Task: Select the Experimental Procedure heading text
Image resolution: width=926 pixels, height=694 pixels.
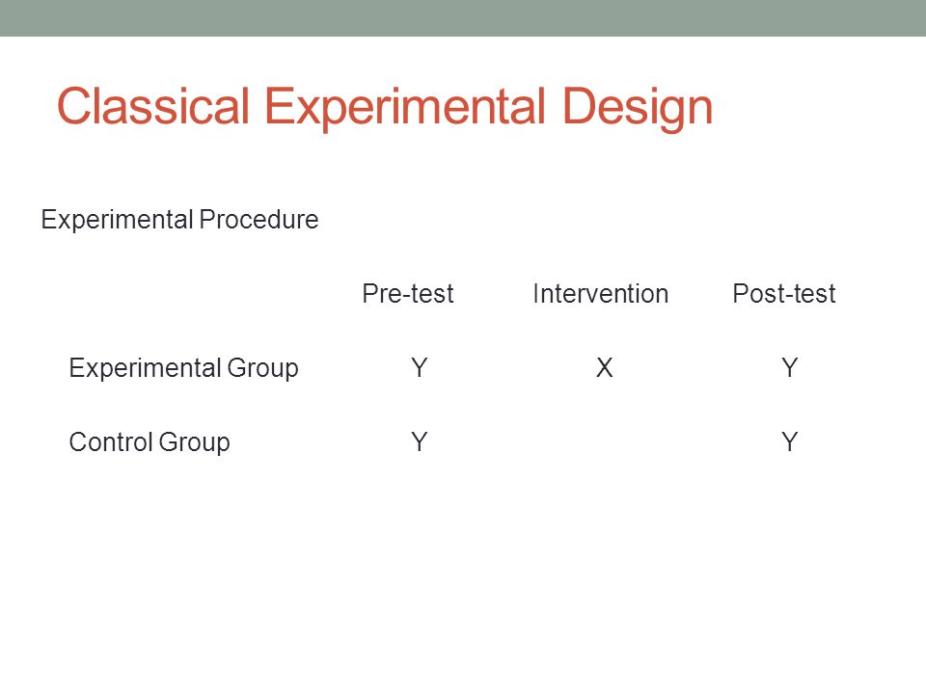Action: point(179,220)
